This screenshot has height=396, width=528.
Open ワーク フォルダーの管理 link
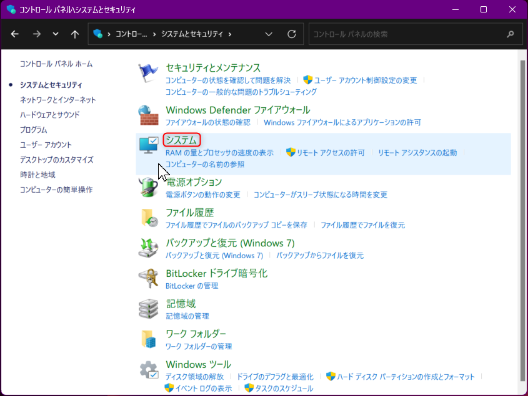pos(199,347)
